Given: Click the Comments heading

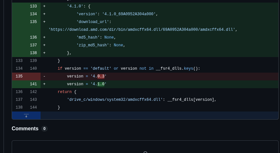Looking at the screenshot, I should (x=25, y=129).
